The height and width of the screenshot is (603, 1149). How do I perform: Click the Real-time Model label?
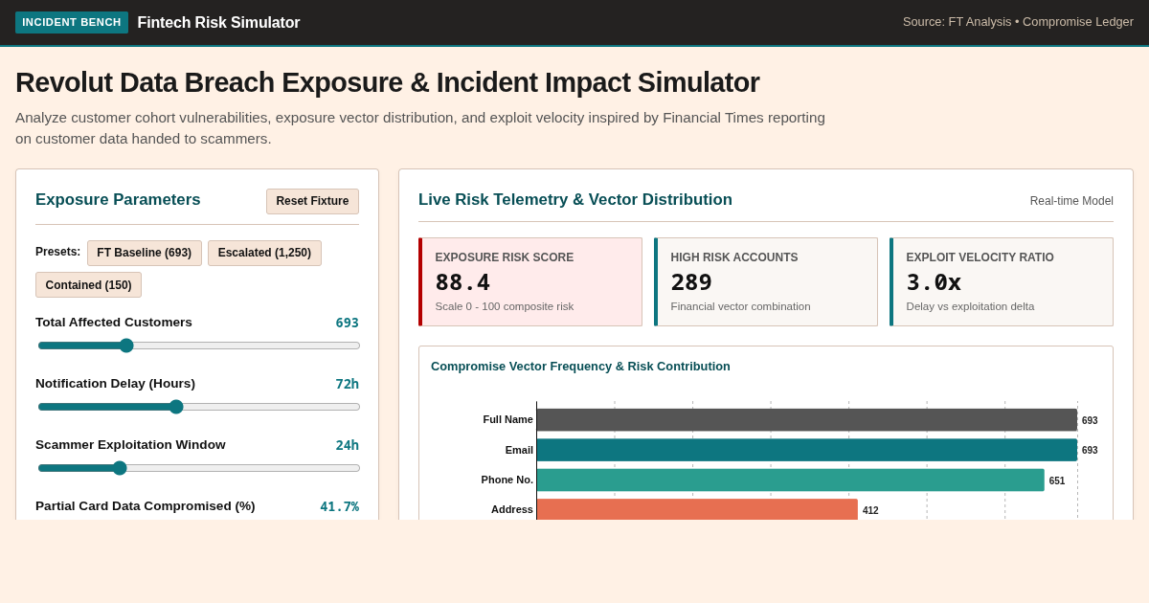(1071, 201)
